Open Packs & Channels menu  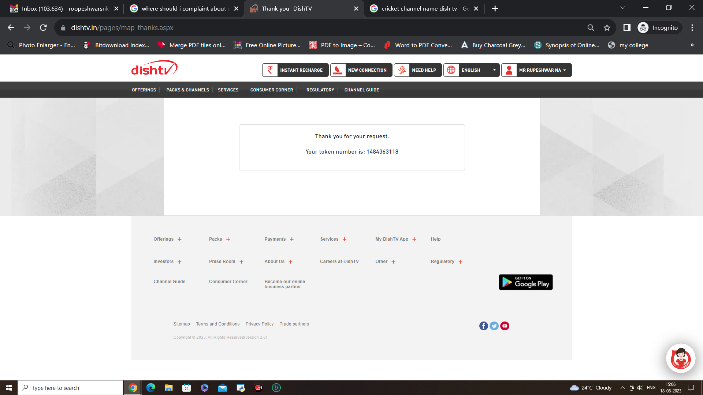point(187,90)
